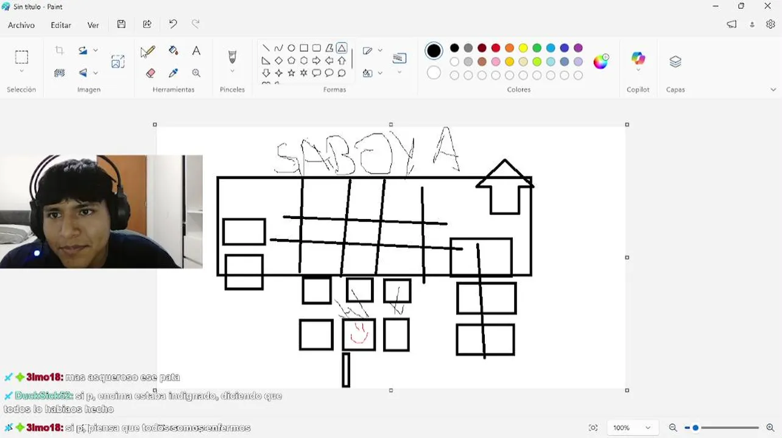The height and width of the screenshot is (438, 782).
Task: Click the Flip image icon
Action: tap(83, 73)
